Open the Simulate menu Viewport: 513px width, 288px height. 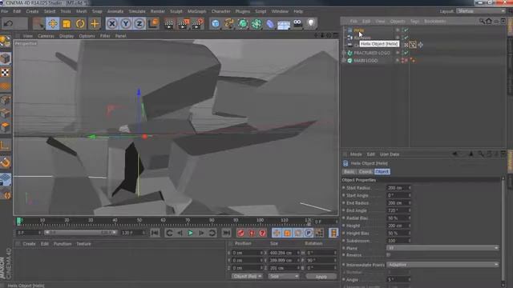pyautogui.click(x=137, y=11)
